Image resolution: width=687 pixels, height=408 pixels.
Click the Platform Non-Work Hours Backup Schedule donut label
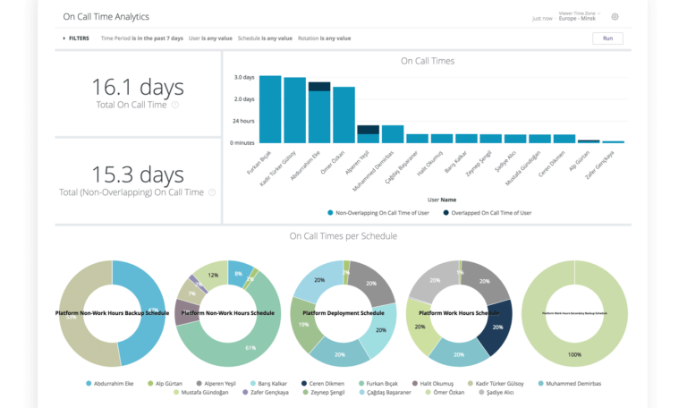112,313
